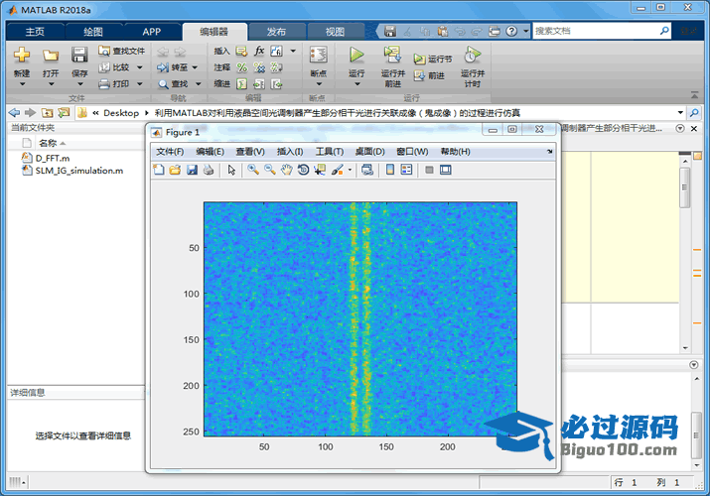
Task: Click the Print Figure icon in figure toolbar
Action: click(x=209, y=170)
